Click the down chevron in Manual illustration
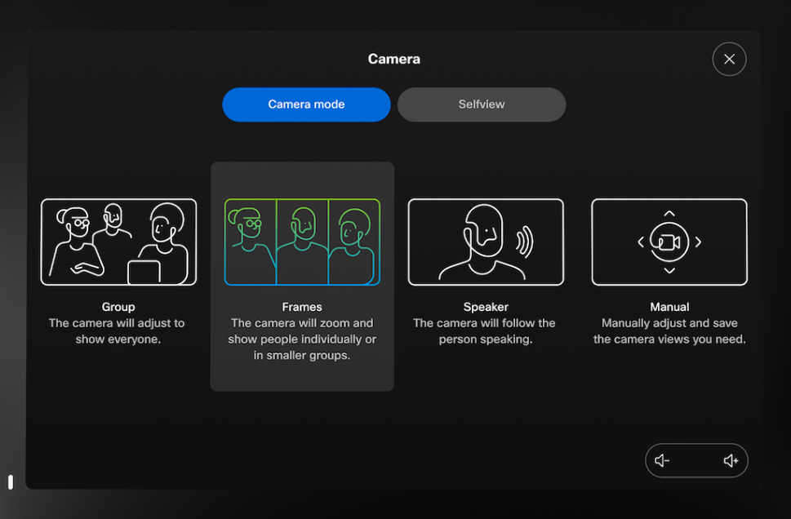This screenshot has width=791, height=519. [x=669, y=271]
